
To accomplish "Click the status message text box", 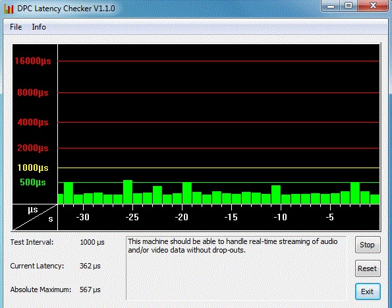I will 237,268.
